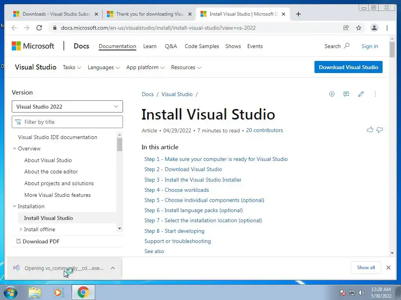Click the sidebar tree scrollbar thumb
The height and width of the screenshot is (300, 401).
[x=119, y=145]
